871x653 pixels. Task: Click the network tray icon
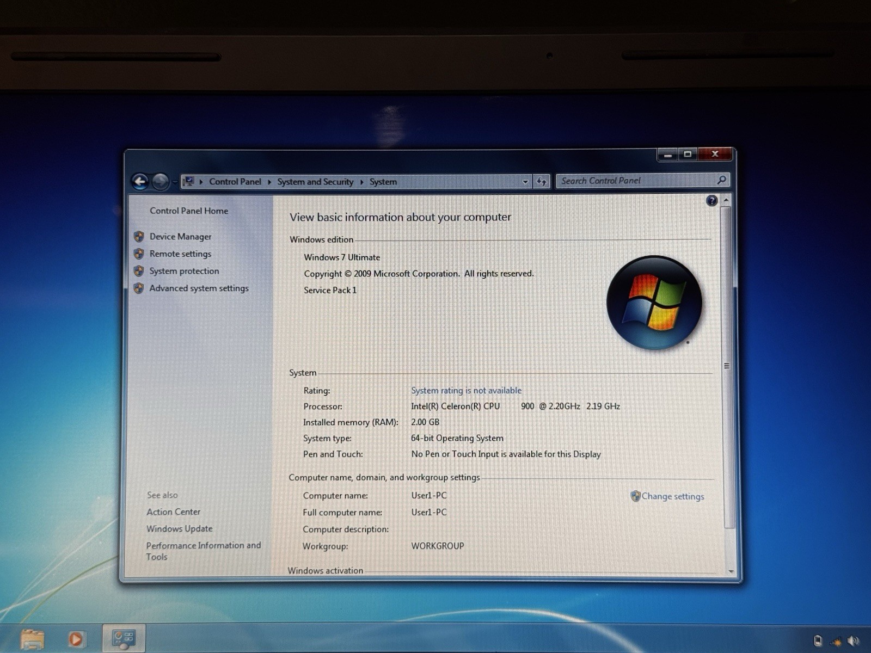coord(836,642)
